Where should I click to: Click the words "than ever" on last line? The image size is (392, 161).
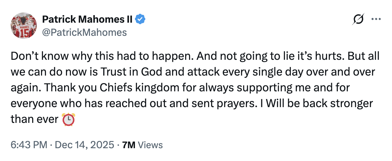34,119
